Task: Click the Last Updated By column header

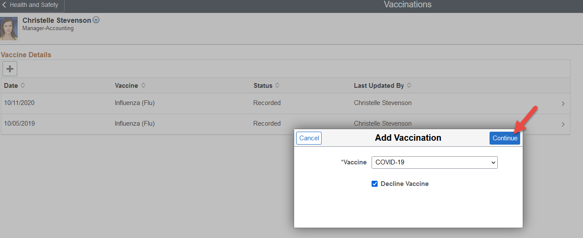Action: coord(378,86)
